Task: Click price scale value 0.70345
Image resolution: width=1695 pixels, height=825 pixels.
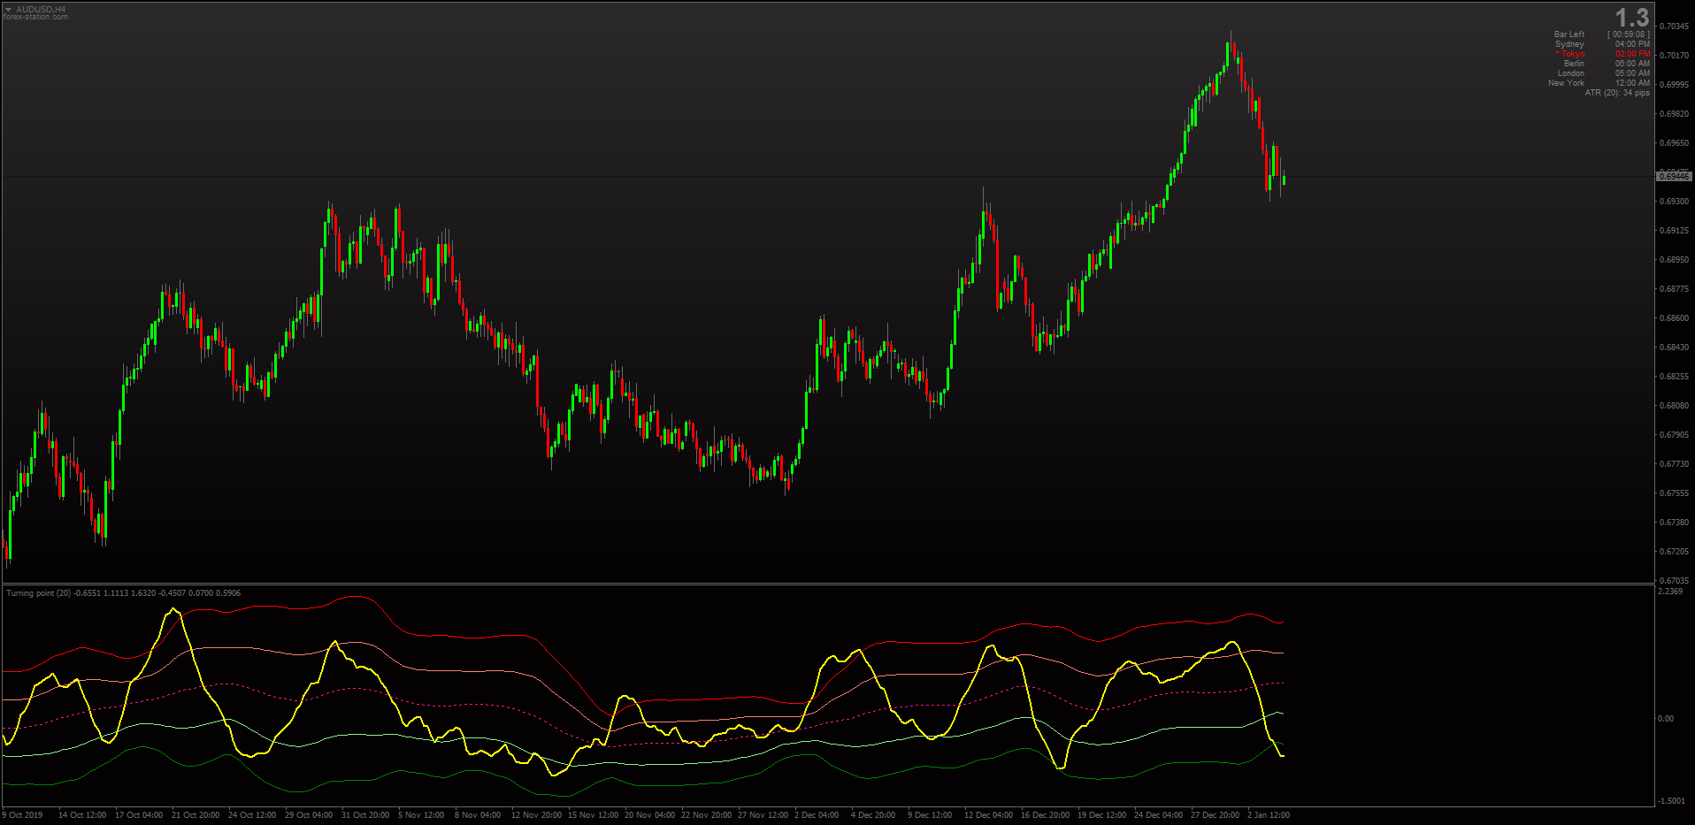Action: click(1675, 27)
